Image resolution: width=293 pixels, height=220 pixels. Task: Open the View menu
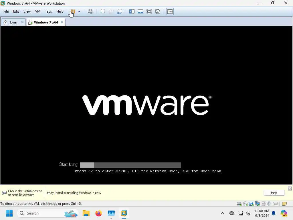tap(27, 11)
